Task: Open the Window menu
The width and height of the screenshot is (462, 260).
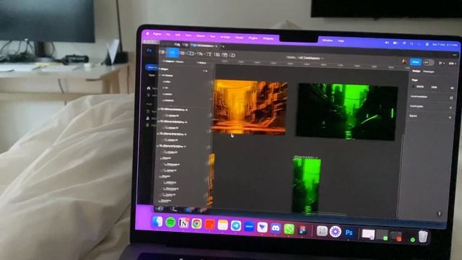Action: (327, 40)
